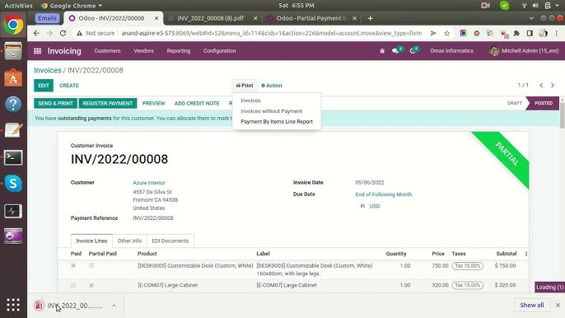Open the Chrome extensions puzzle icon
Viewport: 565px width, 318px height.
[516, 33]
